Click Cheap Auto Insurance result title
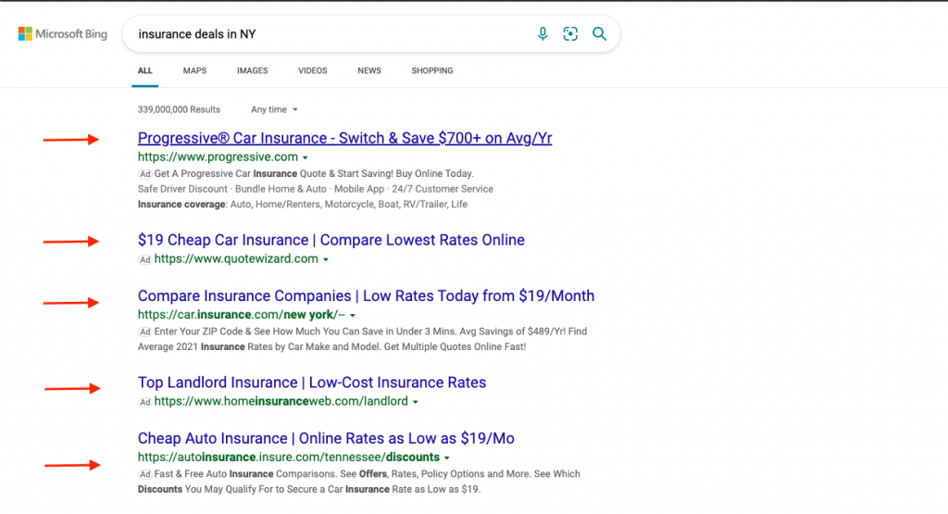The width and height of the screenshot is (948, 514). 326,438
